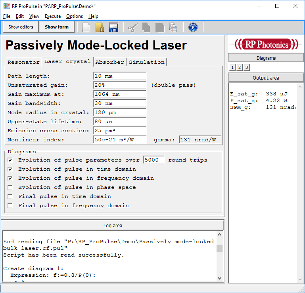Switch to the Simulation tab

[147, 62]
